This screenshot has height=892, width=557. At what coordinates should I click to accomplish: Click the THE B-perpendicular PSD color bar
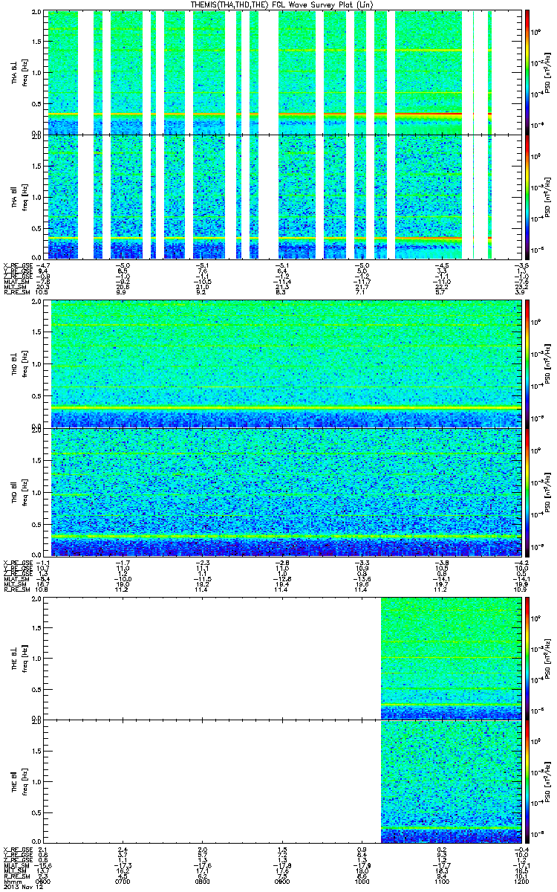(x=527, y=658)
